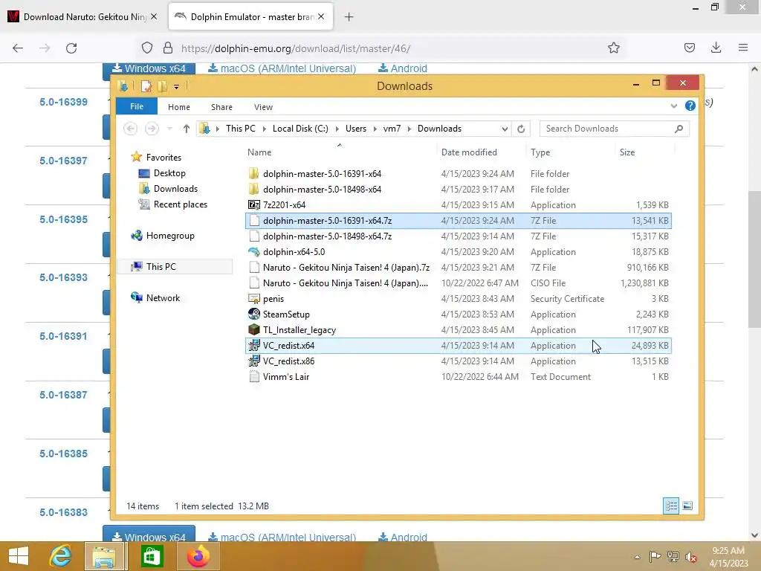Viewport: 761px width, 571px height.
Task: Sort files by Date modified column
Action: click(481, 152)
